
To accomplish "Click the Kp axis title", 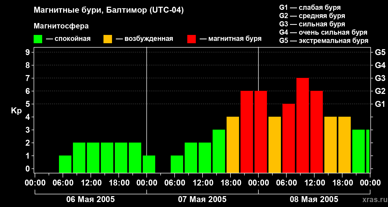I will click(16, 111).
